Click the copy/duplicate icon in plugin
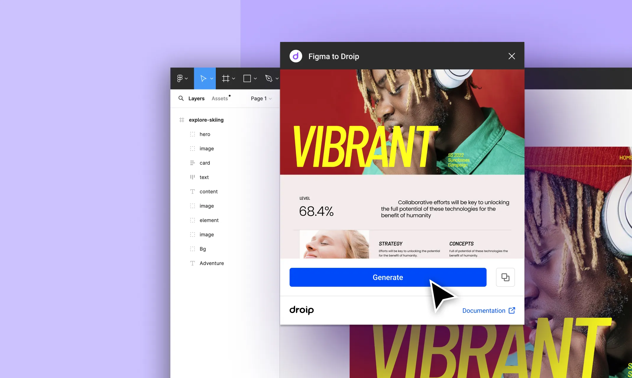The height and width of the screenshot is (378, 632). pyautogui.click(x=505, y=277)
